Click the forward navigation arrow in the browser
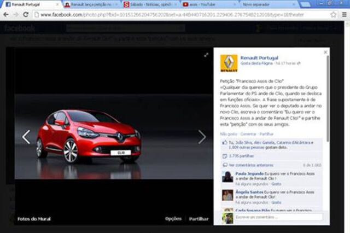350x233 pixels. coord(16,15)
